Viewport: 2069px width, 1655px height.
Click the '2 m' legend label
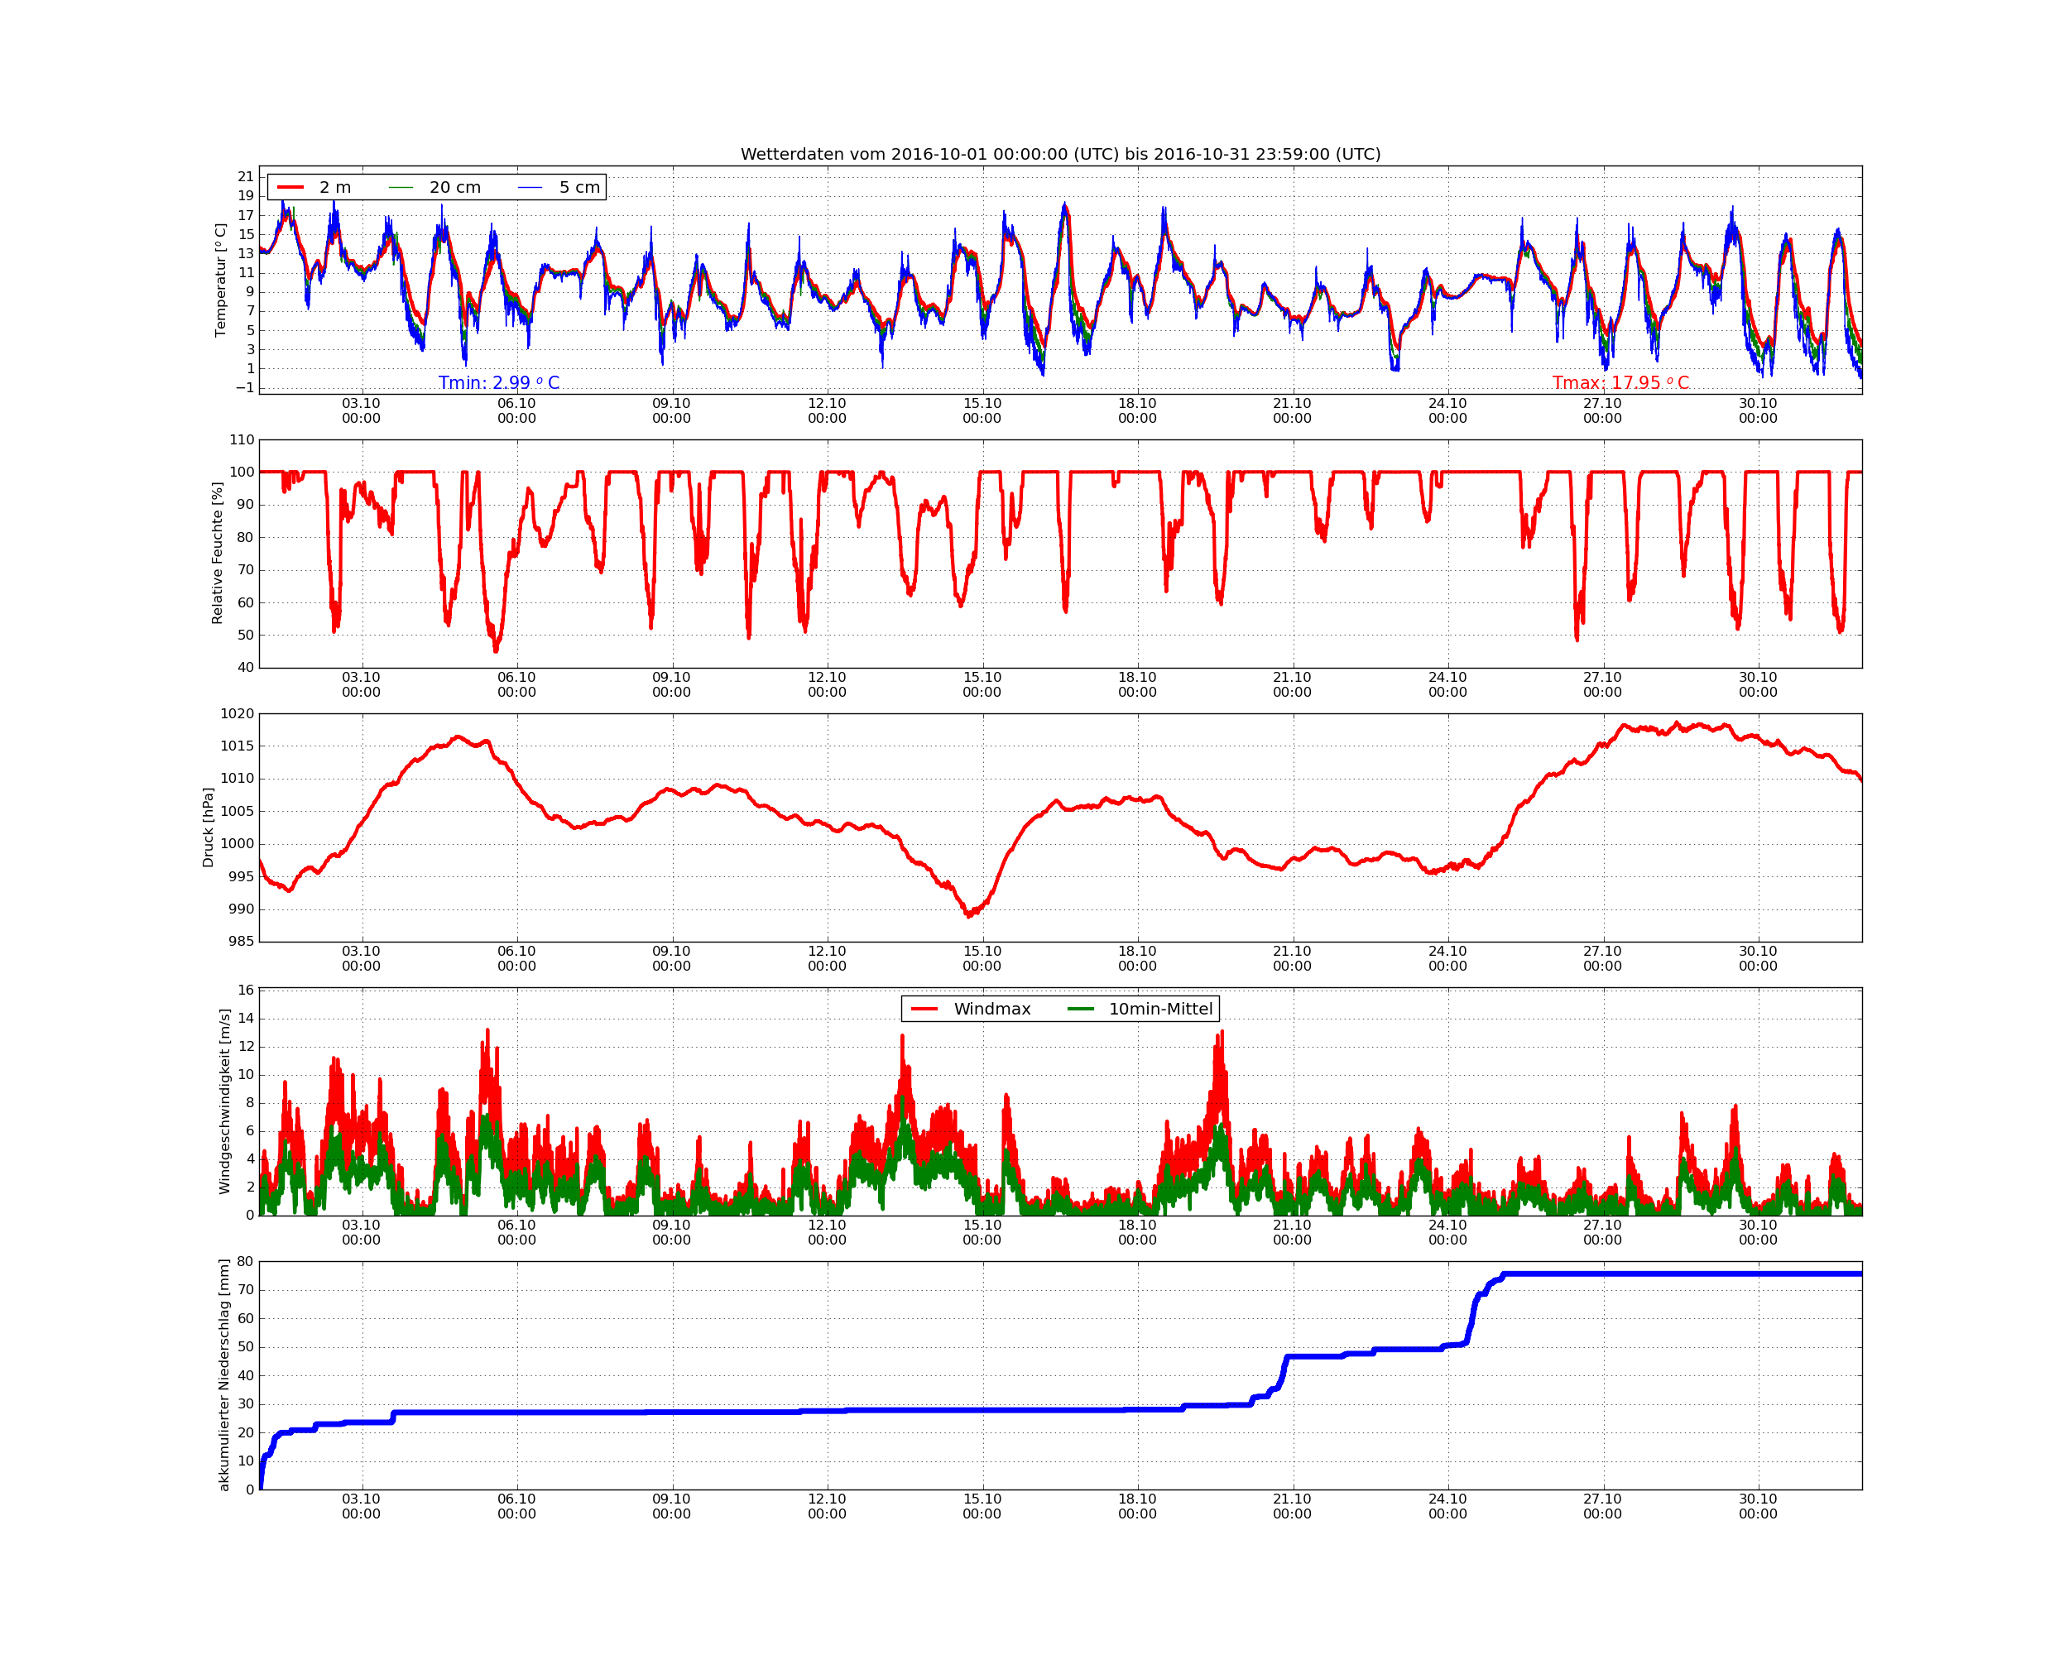(335, 187)
